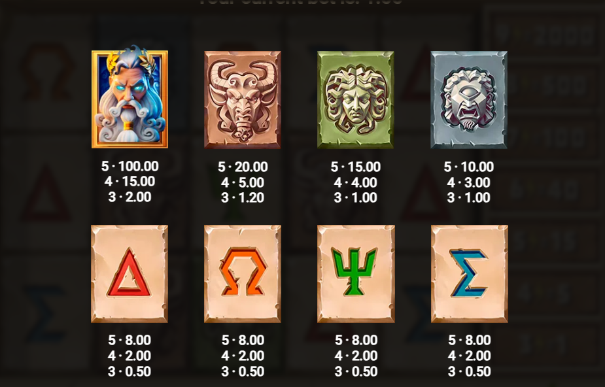Screen dimensions: 605x387
Task: Click Sigma symbol payout 3 · 0.50
Action: [469, 371]
